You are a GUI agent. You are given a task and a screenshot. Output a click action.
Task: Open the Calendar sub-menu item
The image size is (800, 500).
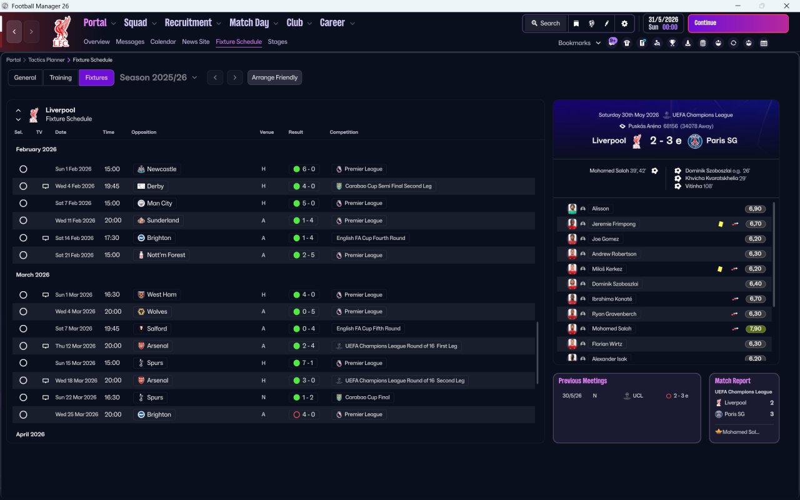(163, 42)
